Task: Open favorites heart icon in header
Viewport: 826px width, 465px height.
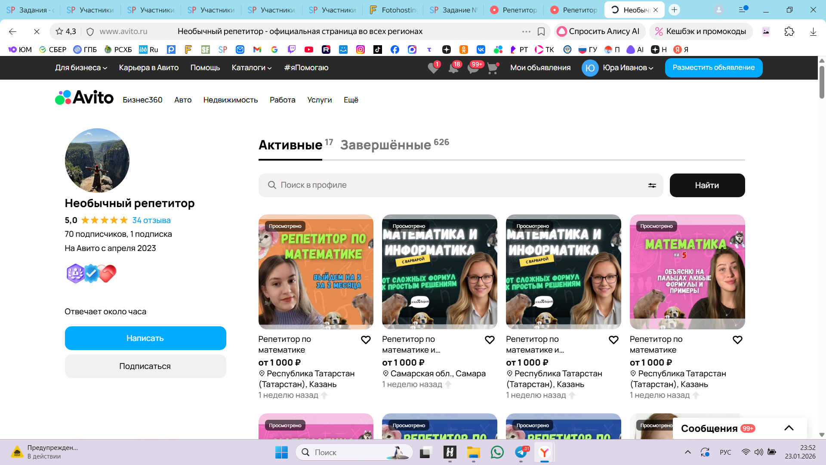Action: 433,68
